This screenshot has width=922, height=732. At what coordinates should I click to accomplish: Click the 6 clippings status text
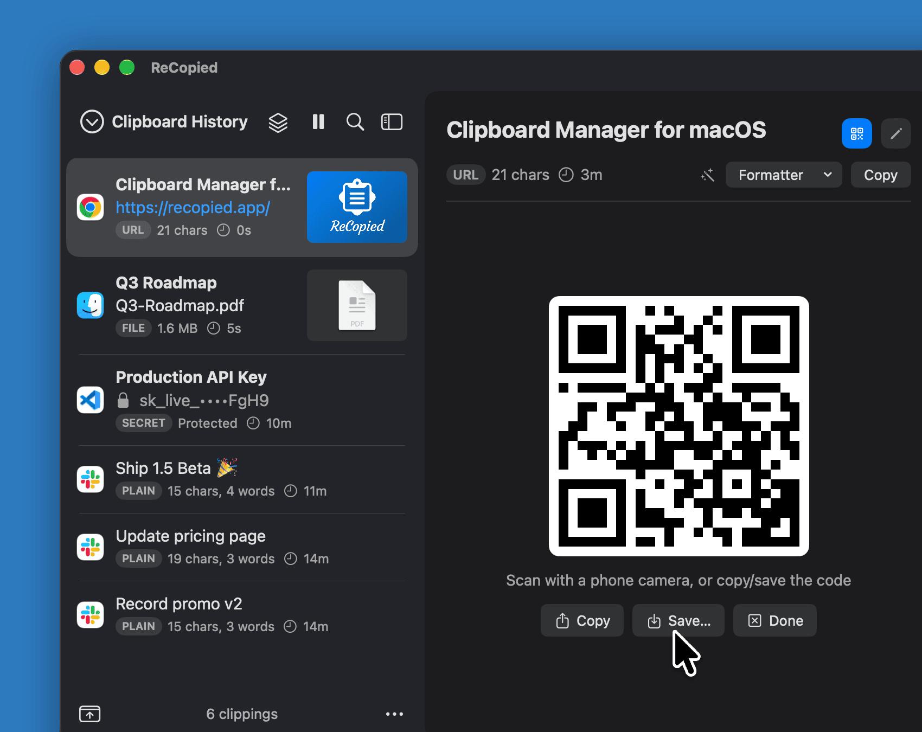242,714
